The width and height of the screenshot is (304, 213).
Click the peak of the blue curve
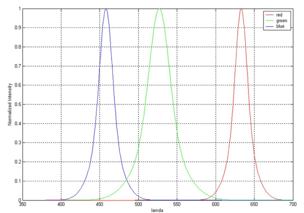106,9
